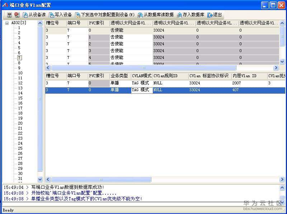Click inner Vlan ID cell 2007
287x214 pixels.
click(249, 83)
